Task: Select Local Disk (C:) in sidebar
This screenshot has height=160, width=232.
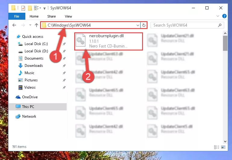Action: click(33, 44)
